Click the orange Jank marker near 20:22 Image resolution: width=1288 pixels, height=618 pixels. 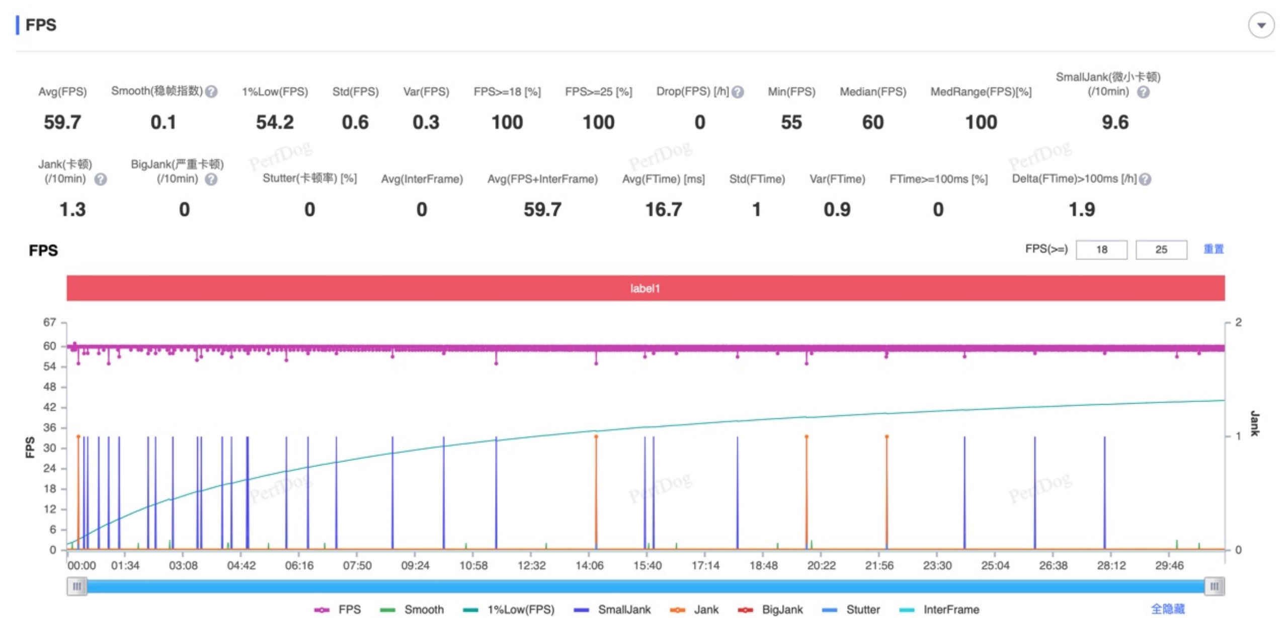[806, 437]
